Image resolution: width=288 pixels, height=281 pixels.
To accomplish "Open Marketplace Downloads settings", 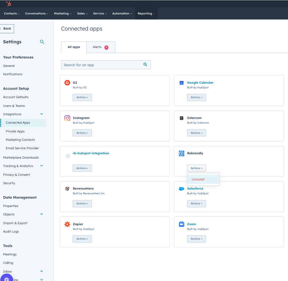I will pyautogui.click(x=21, y=158).
